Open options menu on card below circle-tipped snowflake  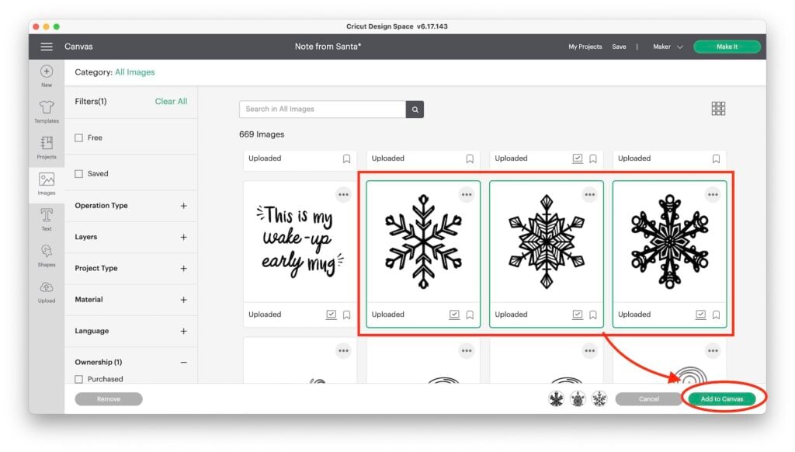[713, 351]
